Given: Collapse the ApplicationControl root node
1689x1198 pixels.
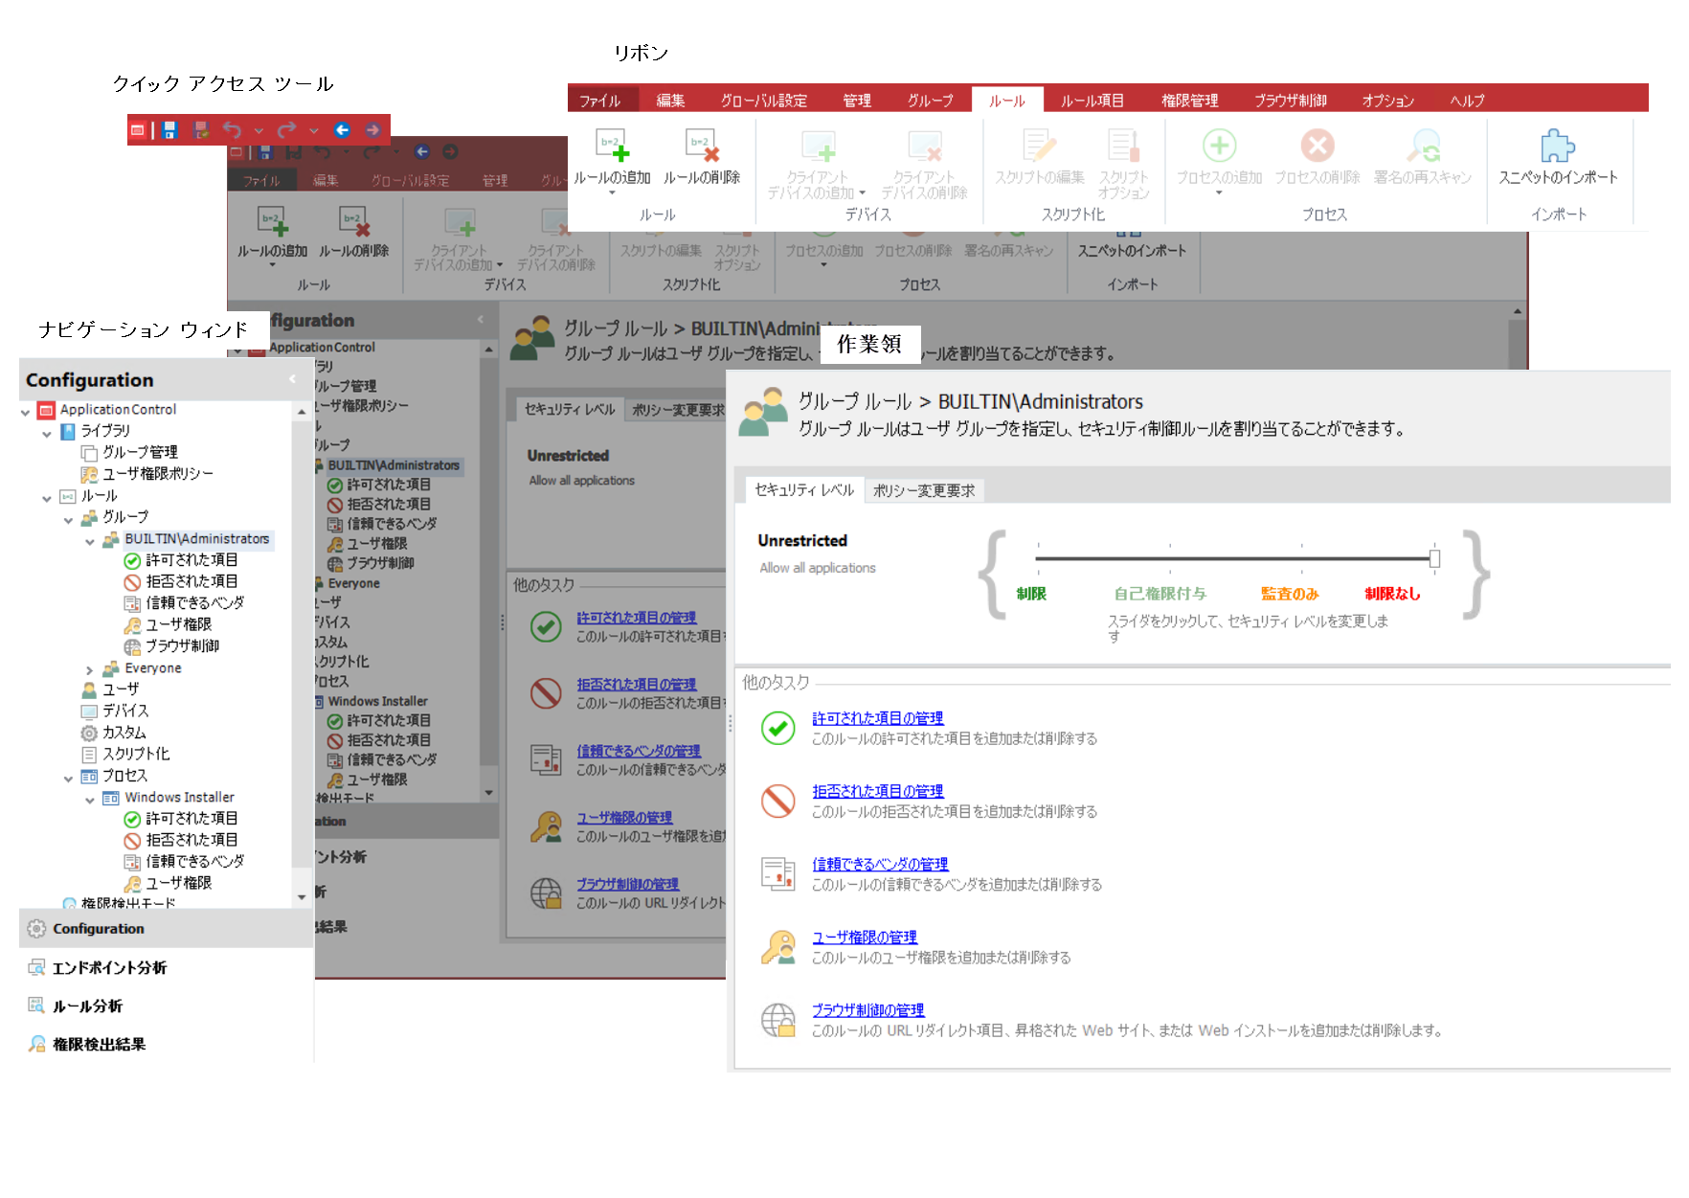Looking at the screenshot, I should click(26, 412).
